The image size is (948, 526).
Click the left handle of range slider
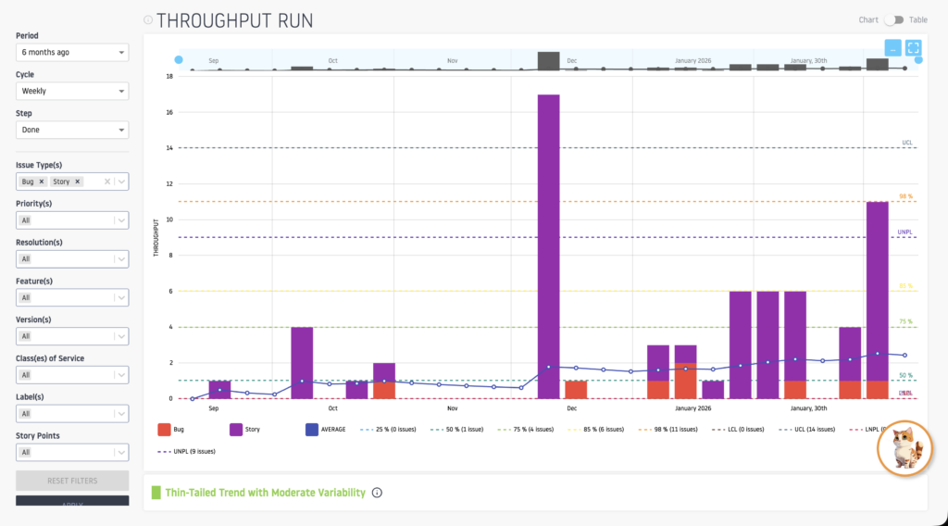(179, 59)
